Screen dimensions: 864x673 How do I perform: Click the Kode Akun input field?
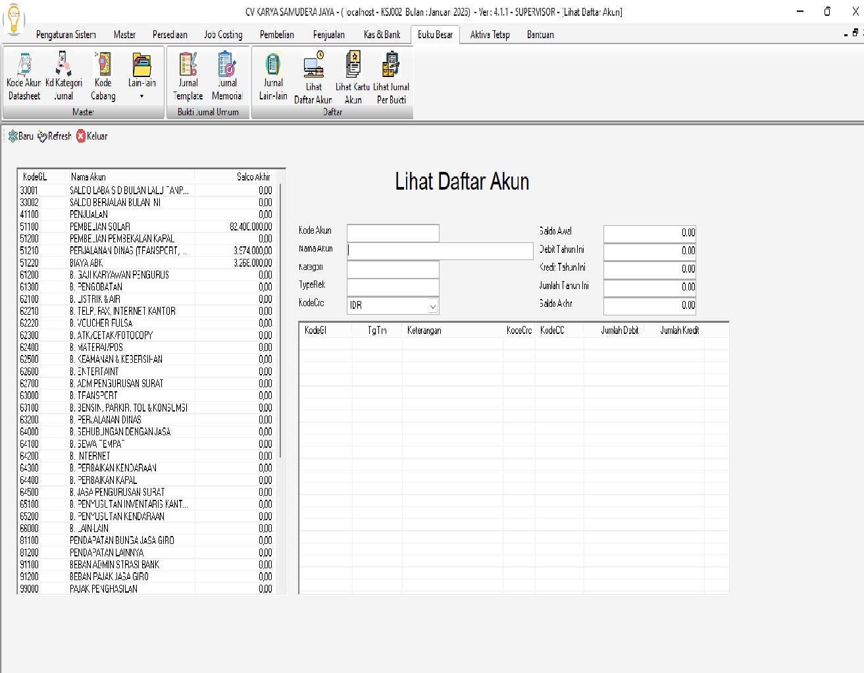point(393,232)
